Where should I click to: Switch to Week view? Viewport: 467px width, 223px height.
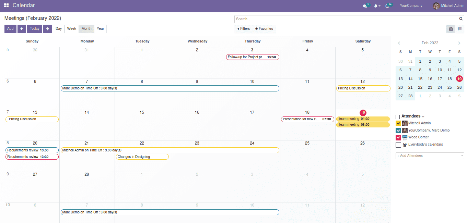72,29
